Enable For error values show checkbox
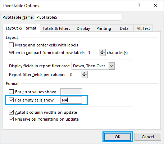The width and height of the screenshot is (164, 144). coord(12,92)
